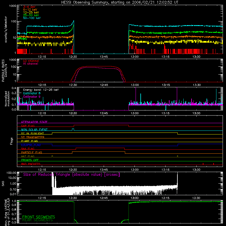Select the Collimator 9 legend label
This screenshot has height=226, width=226.
coord(32,97)
